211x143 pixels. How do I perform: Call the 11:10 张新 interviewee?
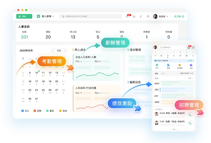pyautogui.click(x=190, y=123)
